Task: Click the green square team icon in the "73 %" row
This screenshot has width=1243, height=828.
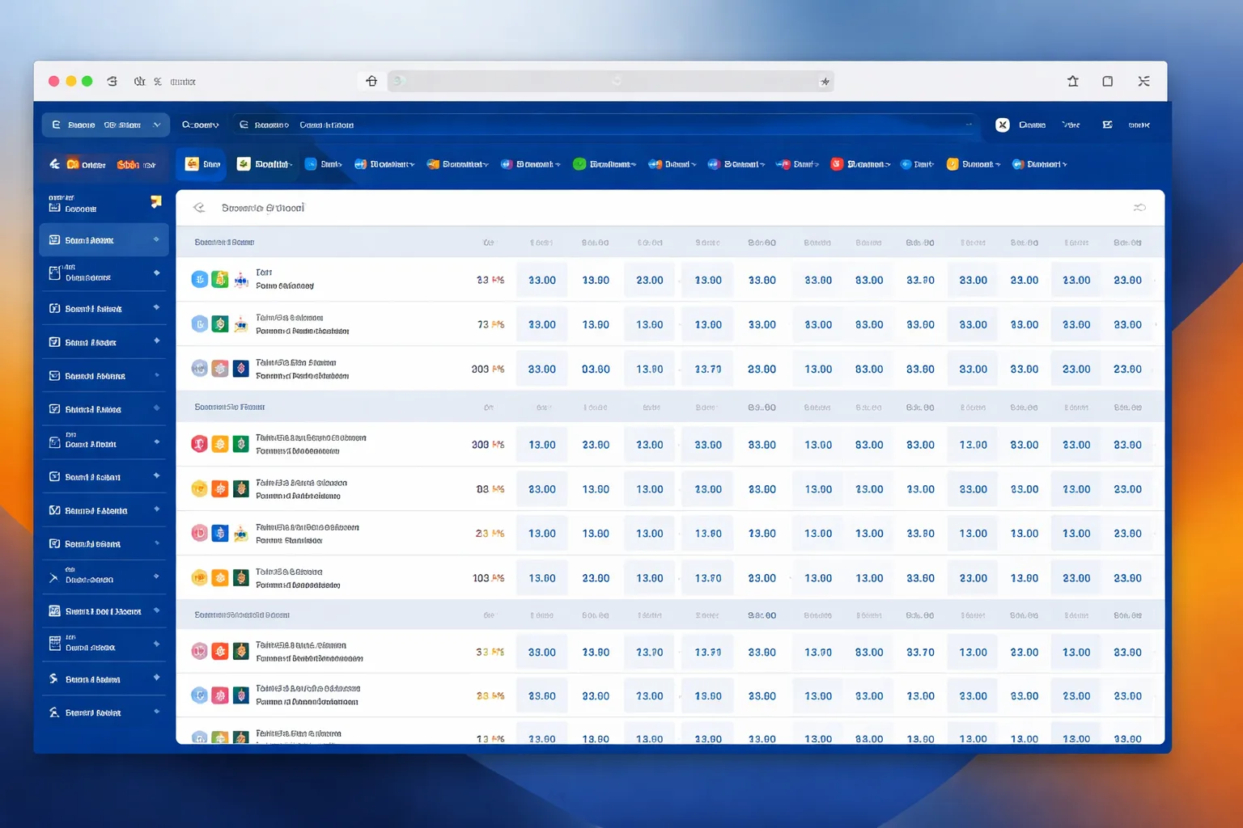Action: 220,324
